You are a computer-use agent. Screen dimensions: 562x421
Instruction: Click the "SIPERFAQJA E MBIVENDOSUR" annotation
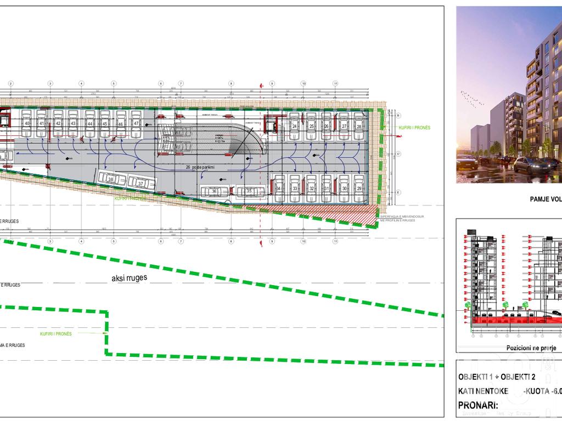tap(402, 217)
